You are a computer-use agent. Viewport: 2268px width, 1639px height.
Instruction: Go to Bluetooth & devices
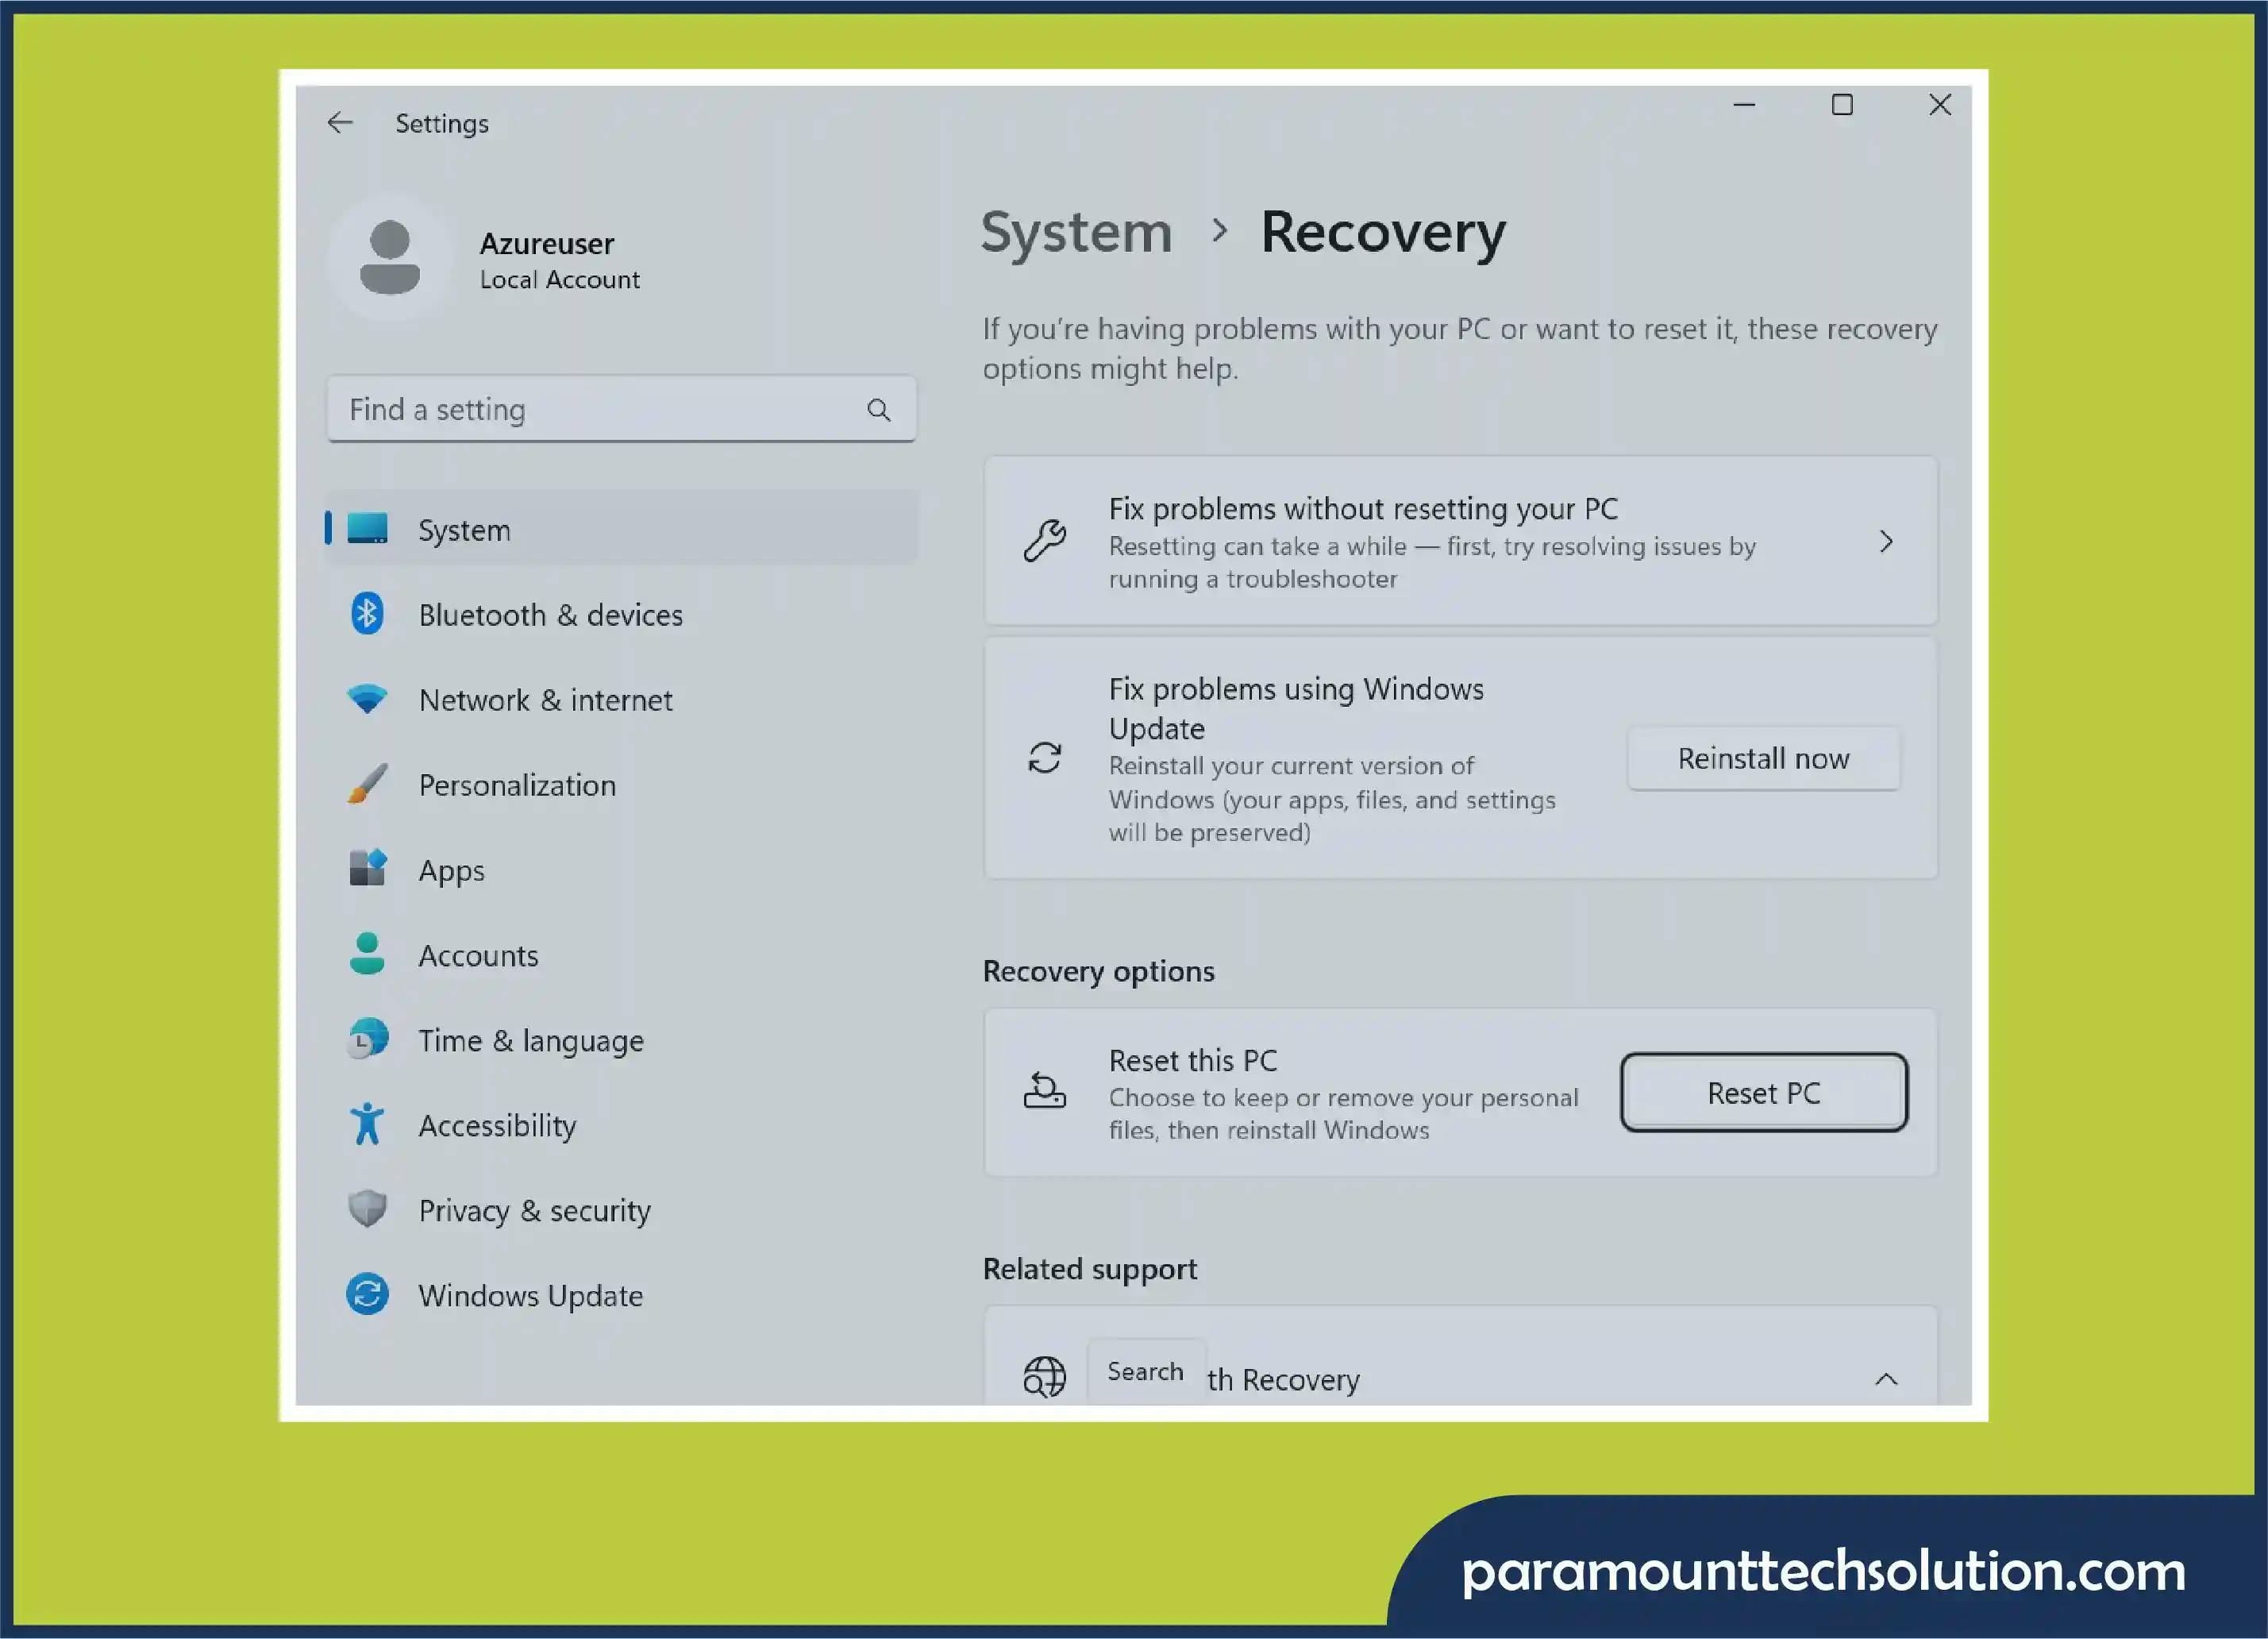(x=621, y=615)
